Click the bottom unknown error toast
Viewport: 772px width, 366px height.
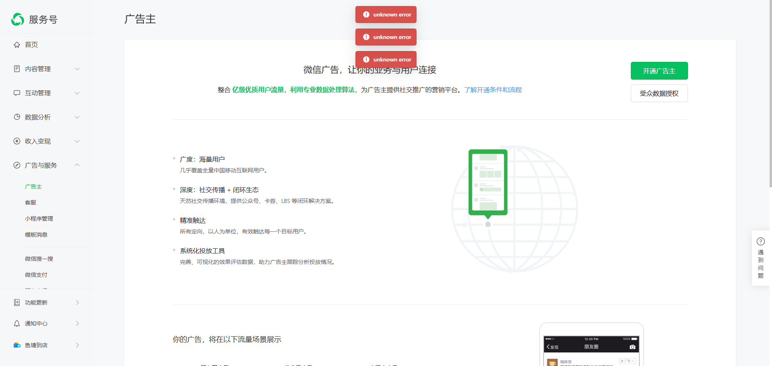coord(386,59)
